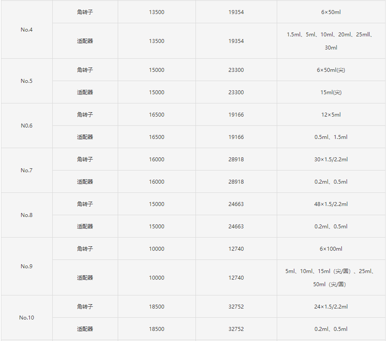
Task: Click the 6×50ml capacity cell without 尖
Action: 331,12
